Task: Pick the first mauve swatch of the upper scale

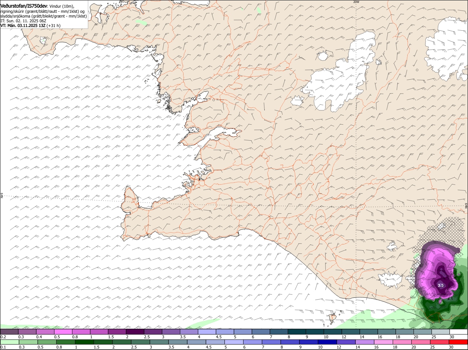Action: pos(10,332)
